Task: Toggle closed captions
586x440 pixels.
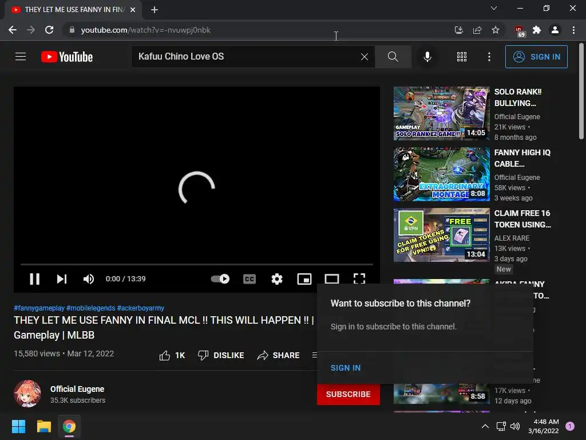Action: coord(250,279)
